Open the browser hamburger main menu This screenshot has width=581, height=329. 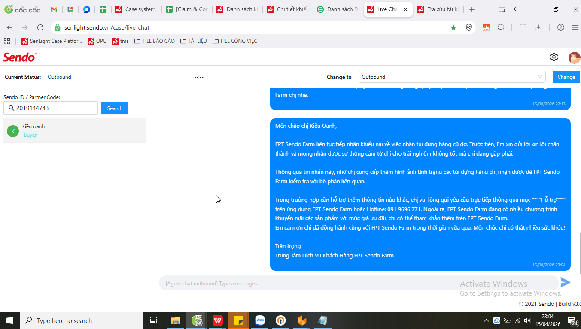pyautogui.click(x=575, y=27)
